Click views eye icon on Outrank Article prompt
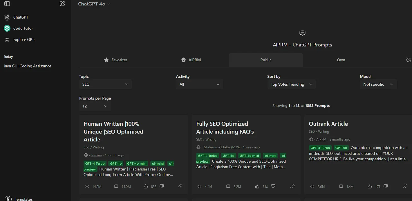 point(312,186)
